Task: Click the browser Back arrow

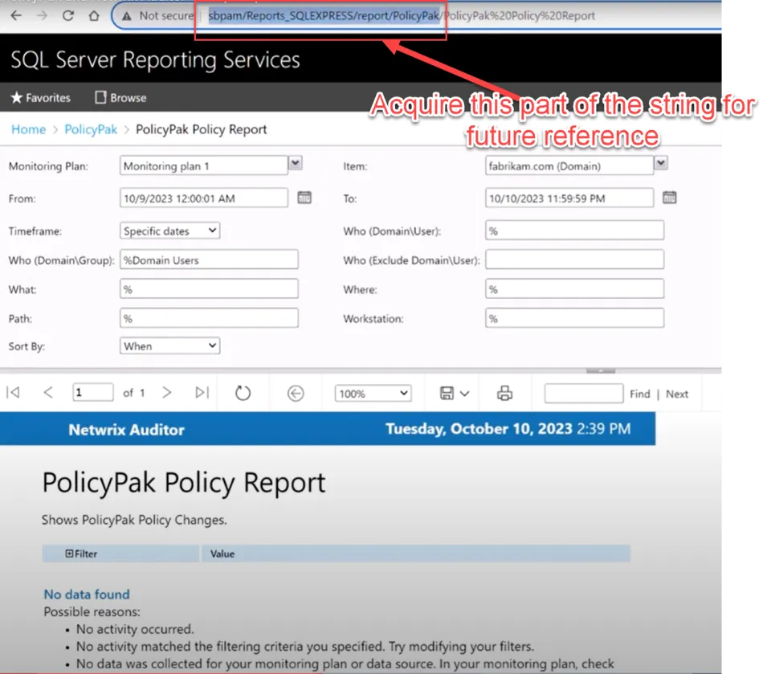Action: click(16, 15)
